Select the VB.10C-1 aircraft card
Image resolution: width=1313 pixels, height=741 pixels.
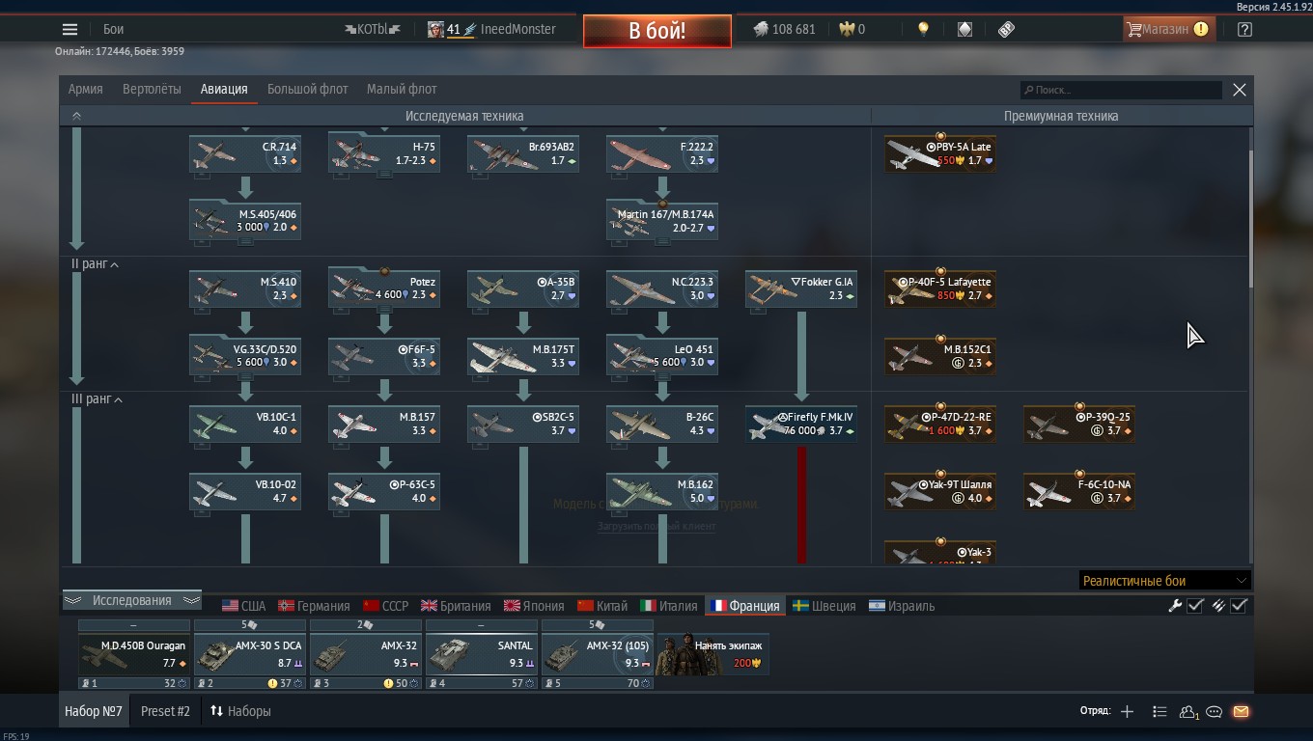(245, 425)
